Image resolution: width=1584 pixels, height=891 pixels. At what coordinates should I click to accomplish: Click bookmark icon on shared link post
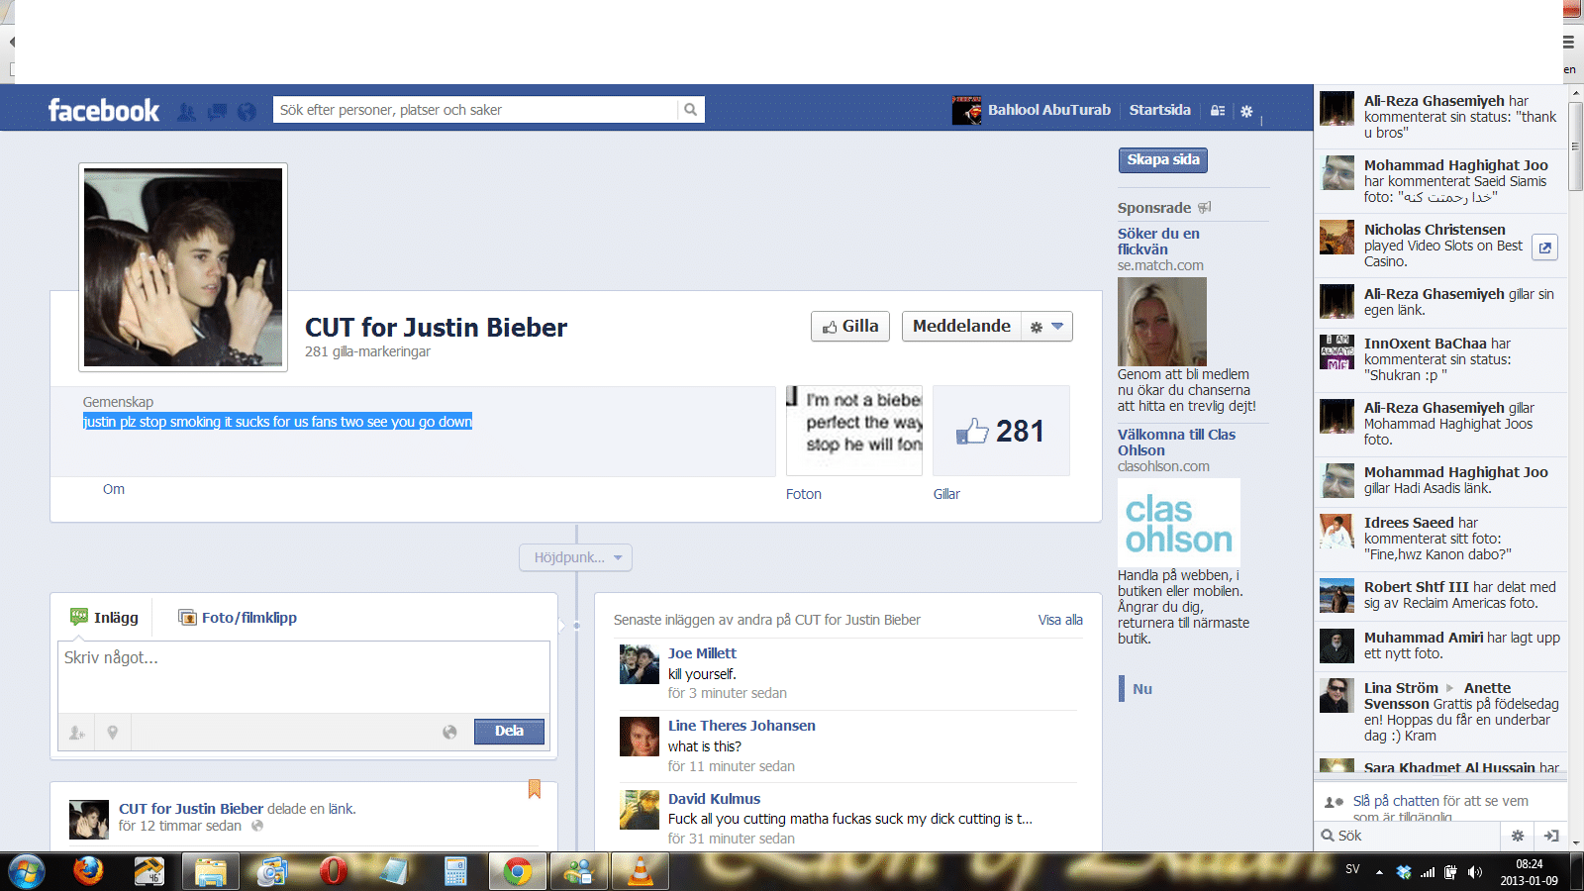click(x=535, y=789)
